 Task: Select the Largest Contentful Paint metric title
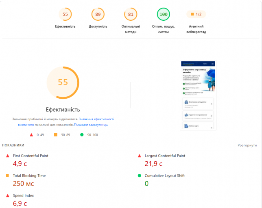tap(165, 156)
